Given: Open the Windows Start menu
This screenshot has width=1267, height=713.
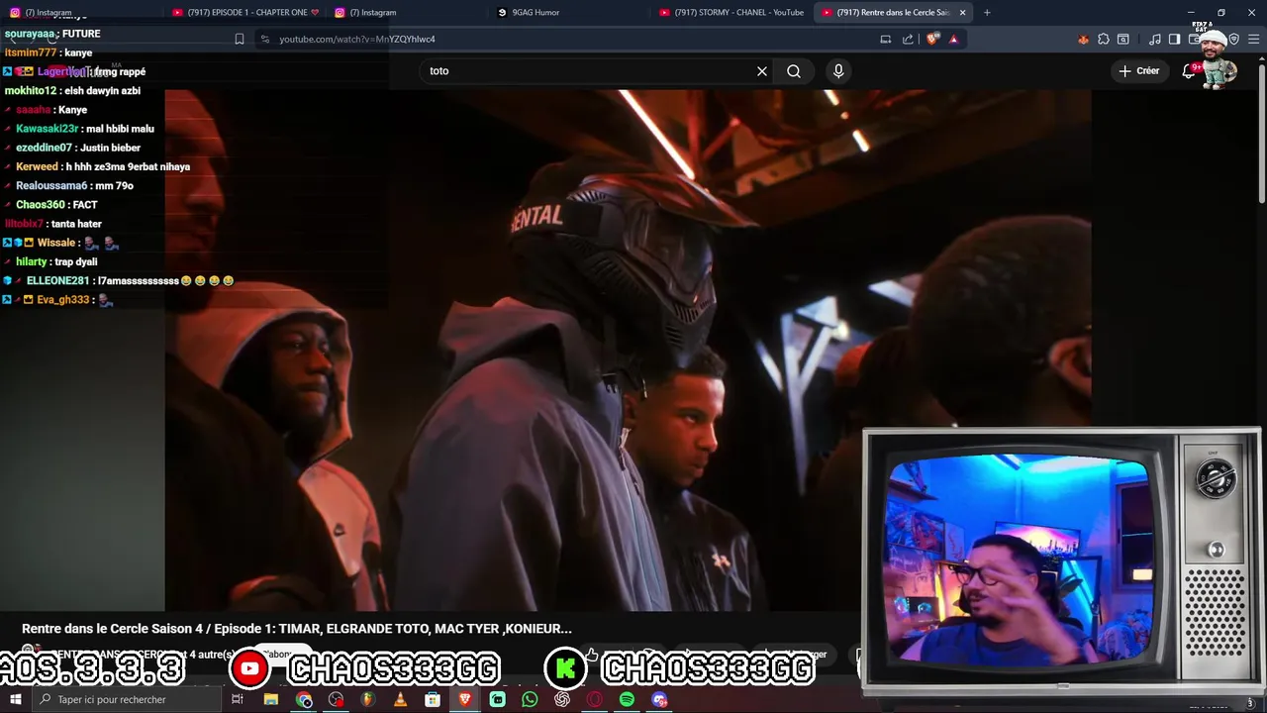Looking at the screenshot, I should coord(15,700).
